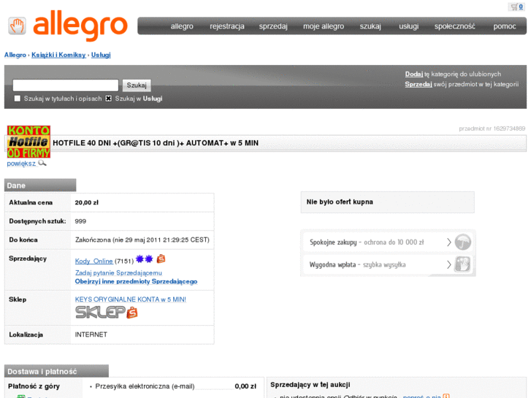The width and height of the screenshot is (531, 398).
Task: Click Zadaj pytanie Sprzedającemu link
Action: (118, 272)
